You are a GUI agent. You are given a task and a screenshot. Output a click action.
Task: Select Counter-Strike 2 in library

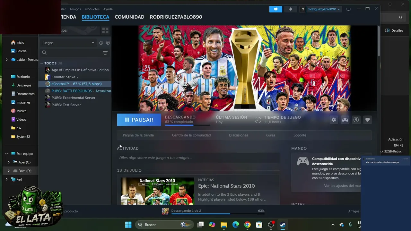65,77
